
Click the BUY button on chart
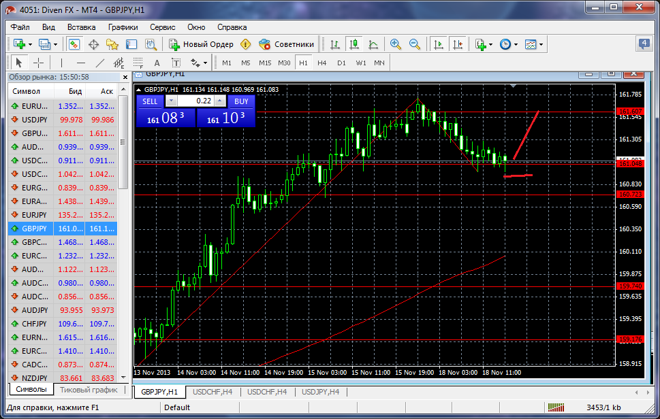[x=241, y=101]
